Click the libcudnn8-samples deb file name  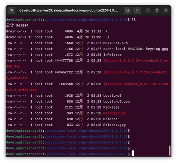click(136, 84)
